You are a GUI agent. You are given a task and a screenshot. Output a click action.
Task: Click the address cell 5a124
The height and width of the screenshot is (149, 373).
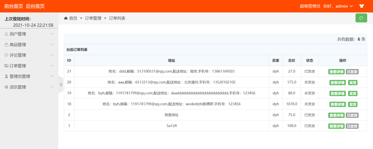[172, 126]
